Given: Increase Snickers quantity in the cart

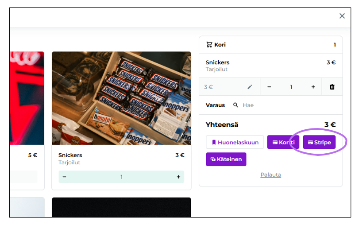Looking at the screenshot, I should pyautogui.click(x=313, y=87).
